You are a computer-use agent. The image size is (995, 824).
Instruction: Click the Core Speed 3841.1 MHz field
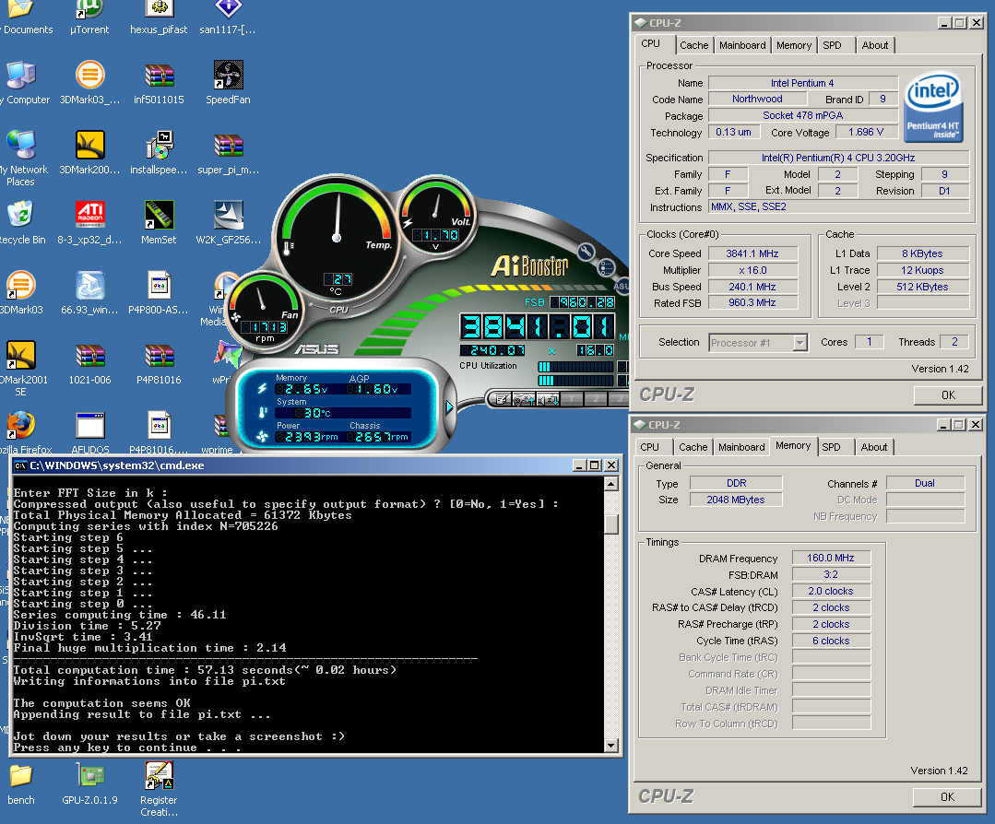[x=752, y=253]
